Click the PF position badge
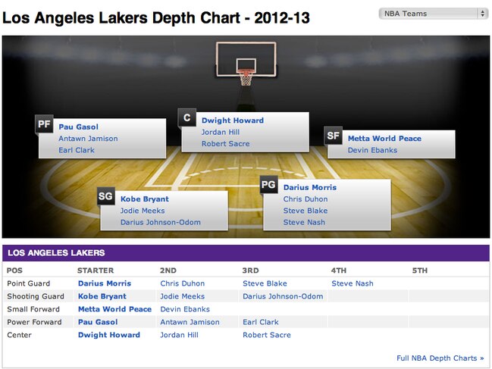 coord(44,124)
